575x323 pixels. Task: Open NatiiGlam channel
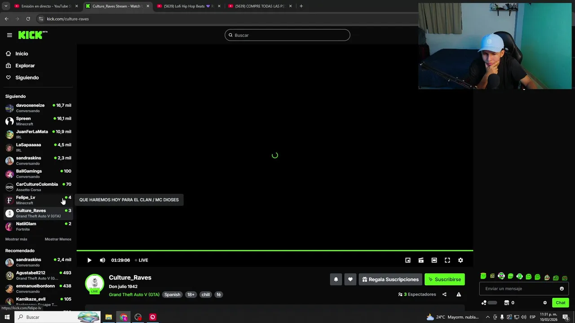pyautogui.click(x=38, y=226)
